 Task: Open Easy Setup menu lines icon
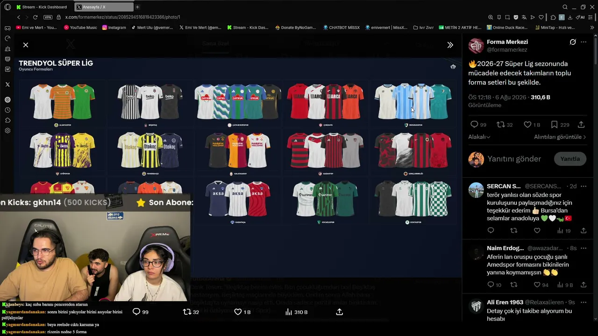tap(591, 17)
